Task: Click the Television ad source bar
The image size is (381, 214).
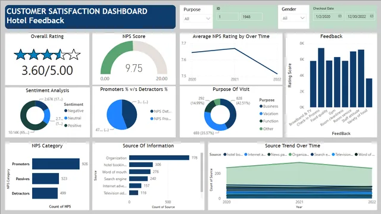Action: [x=133, y=193]
